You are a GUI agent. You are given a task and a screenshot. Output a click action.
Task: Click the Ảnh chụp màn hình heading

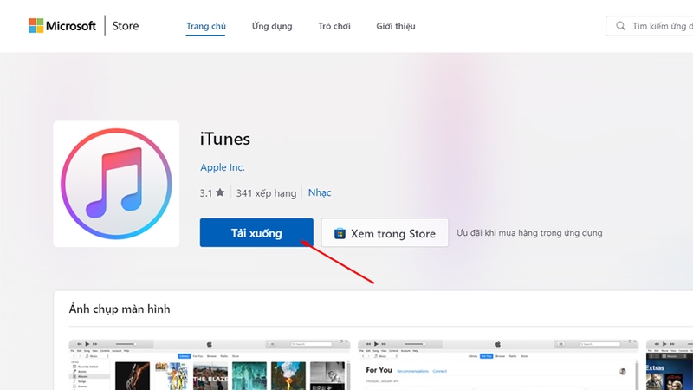click(120, 309)
